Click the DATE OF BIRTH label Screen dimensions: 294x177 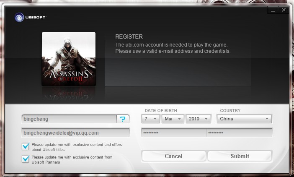[161, 111]
